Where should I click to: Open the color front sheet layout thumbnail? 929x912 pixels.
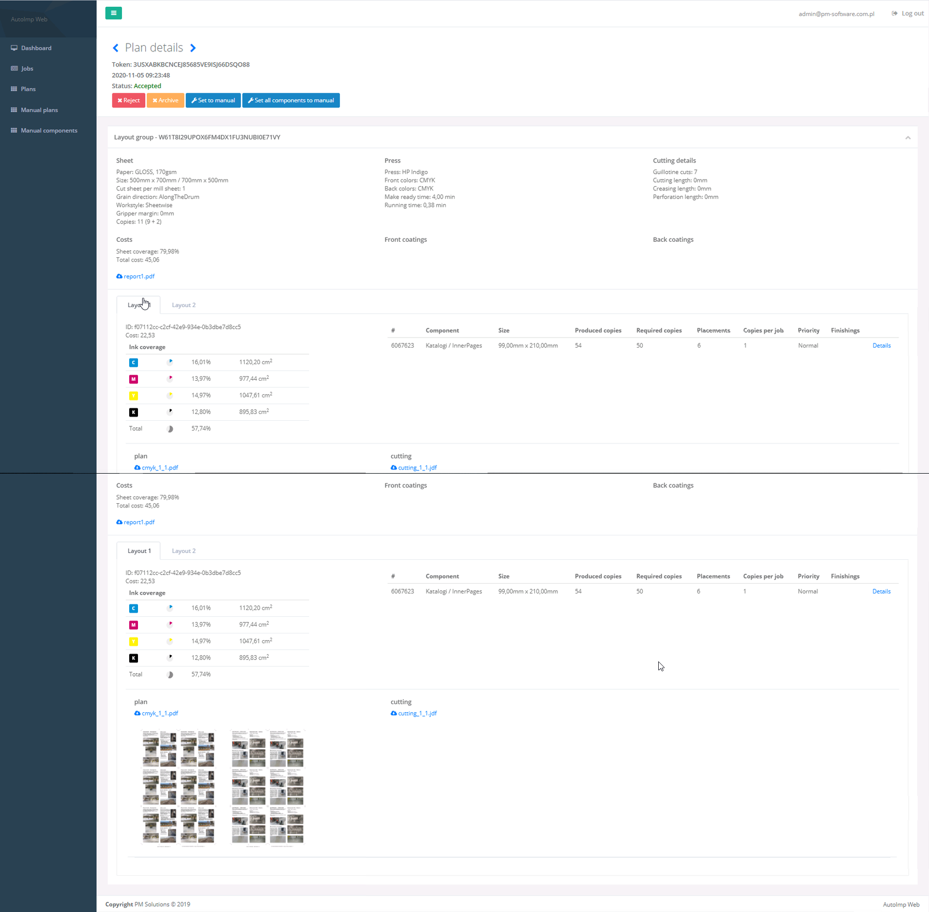[x=178, y=787]
